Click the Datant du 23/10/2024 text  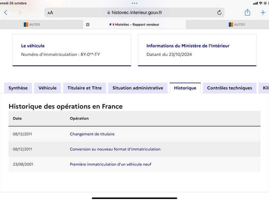coord(169,55)
